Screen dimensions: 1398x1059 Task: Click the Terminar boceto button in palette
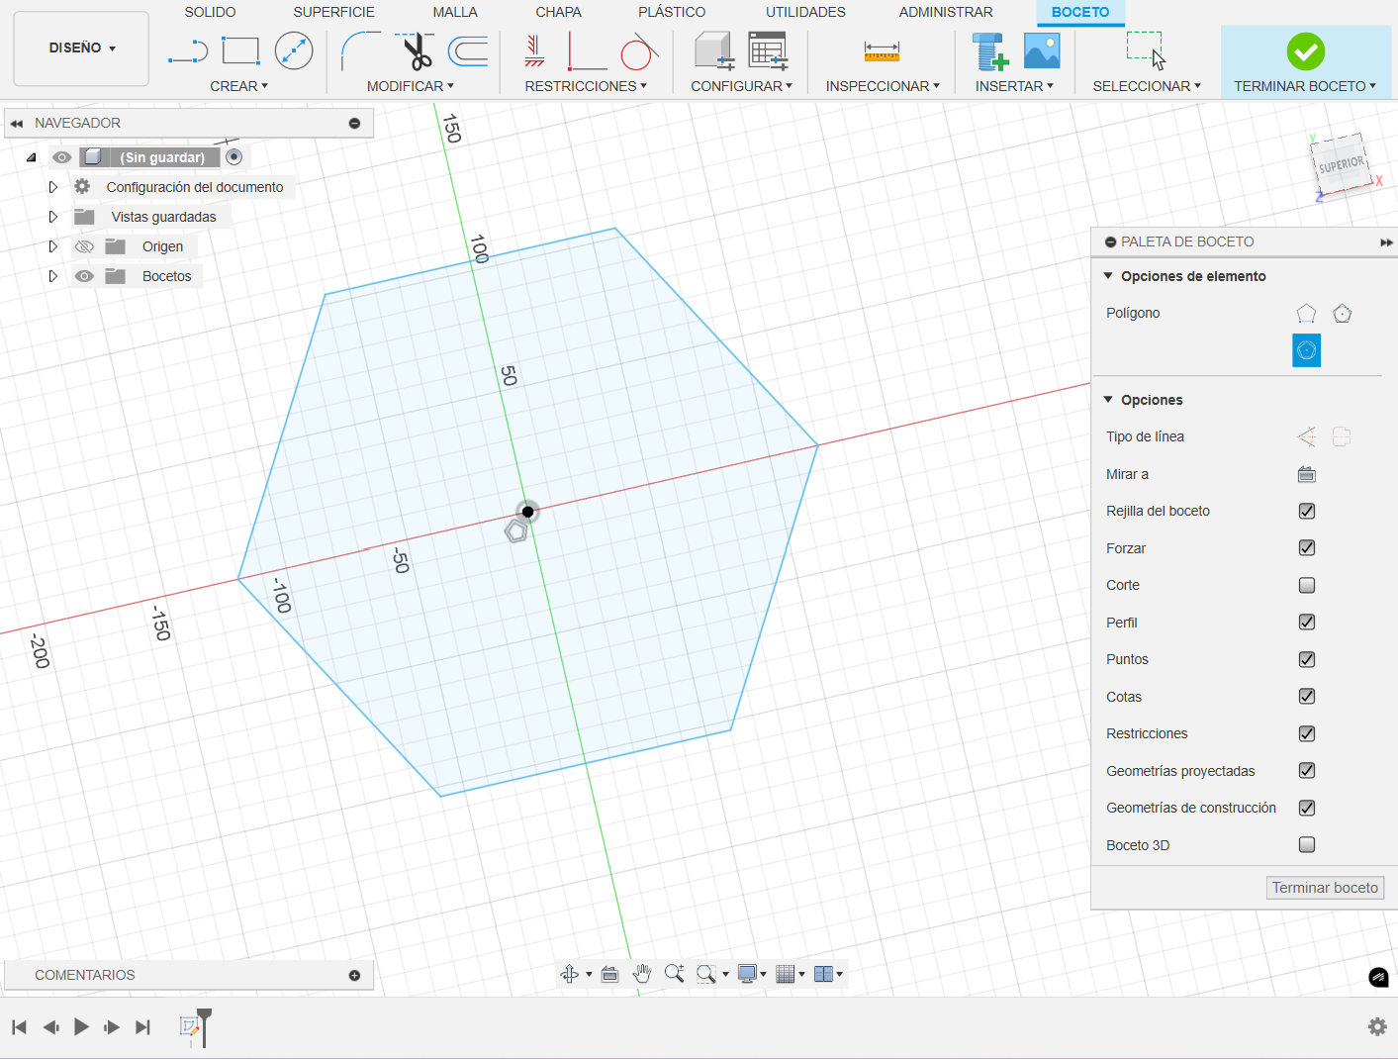1325,888
